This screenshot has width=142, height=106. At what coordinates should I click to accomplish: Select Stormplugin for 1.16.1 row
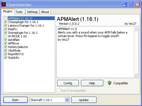pyautogui.click(x=23, y=33)
